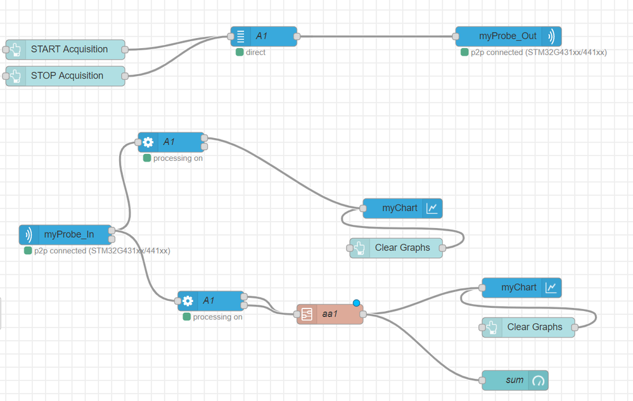Image resolution: width=633 pixels, height=401 pixels.
Task: Select Clear Graphs label wired to lower myChart
Action: point(535,327)
